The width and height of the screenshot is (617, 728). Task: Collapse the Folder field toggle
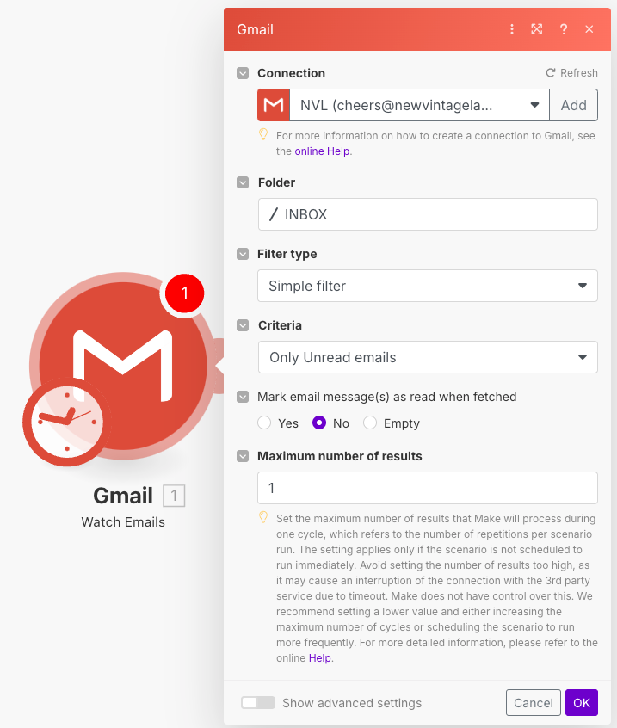coord(243,182)
